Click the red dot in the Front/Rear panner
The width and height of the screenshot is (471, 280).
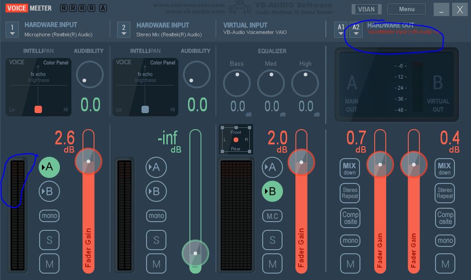tap(236, 140)
